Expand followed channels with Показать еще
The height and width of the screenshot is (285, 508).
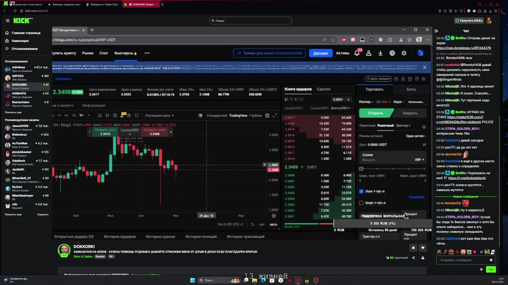(13, 112)
